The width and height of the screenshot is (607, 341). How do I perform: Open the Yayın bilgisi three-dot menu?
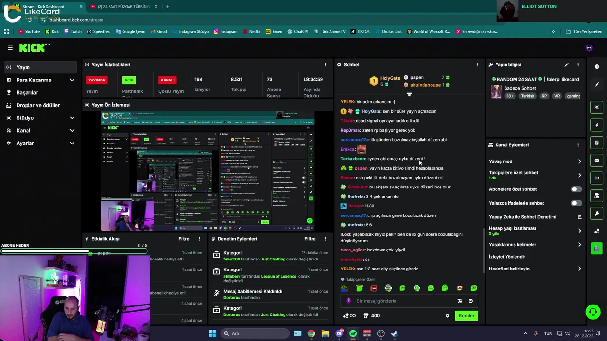[578, 65]
